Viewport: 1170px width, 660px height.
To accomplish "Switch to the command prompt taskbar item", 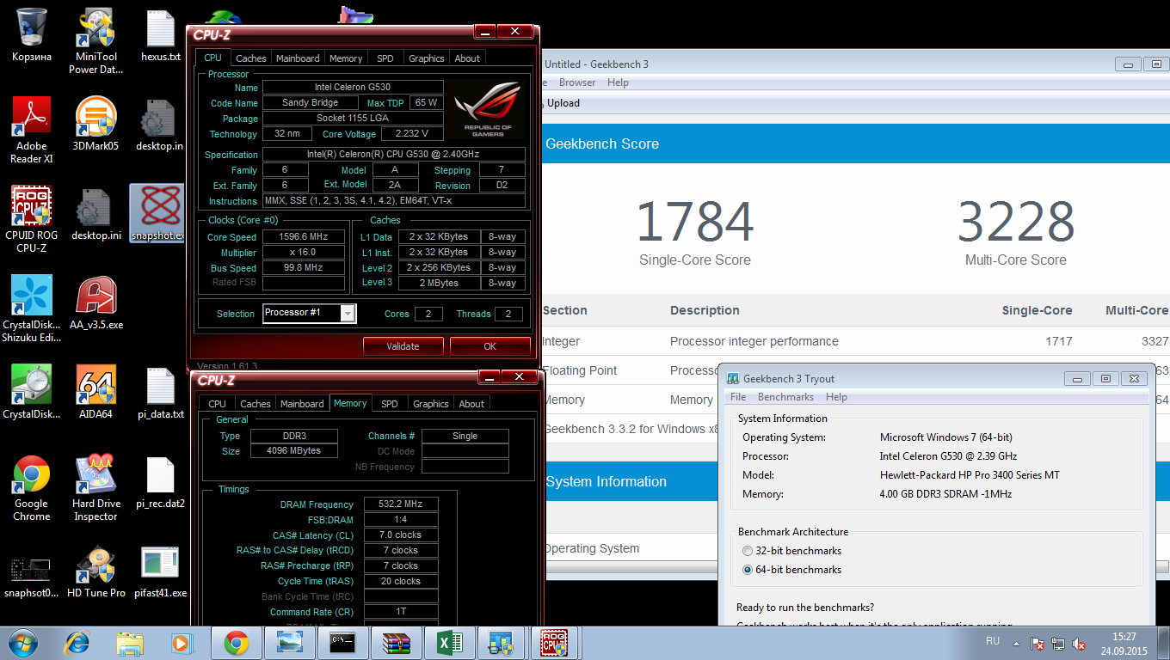I will 342,643.
